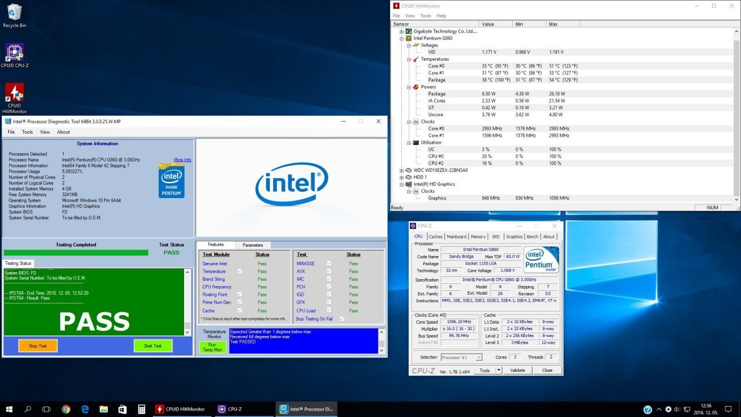This screenshot has height=417, width=741.
Task: Collapse the Temperatures node in HWMonitor
Action: [409, 59]
